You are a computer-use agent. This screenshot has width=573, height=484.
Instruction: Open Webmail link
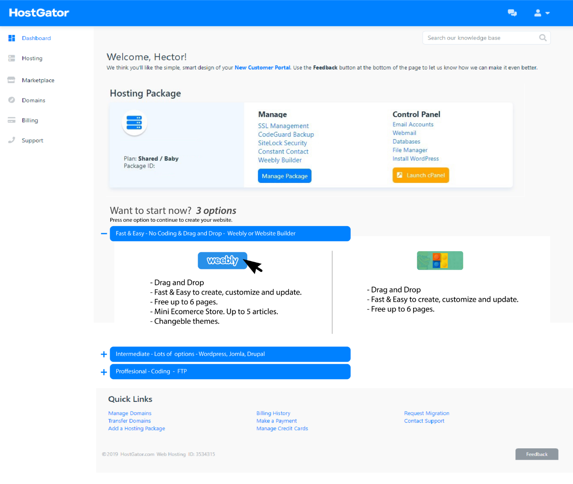[404, 133]
